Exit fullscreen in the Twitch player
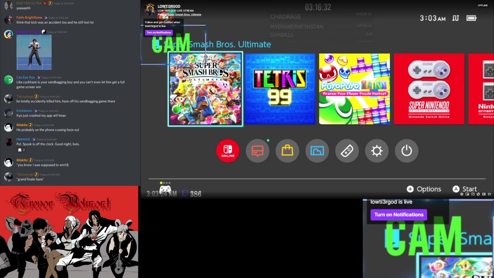 490,194
